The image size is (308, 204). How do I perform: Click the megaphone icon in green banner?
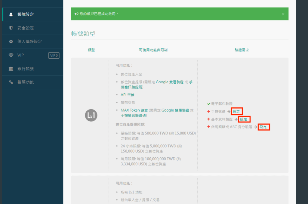(77, 14)
